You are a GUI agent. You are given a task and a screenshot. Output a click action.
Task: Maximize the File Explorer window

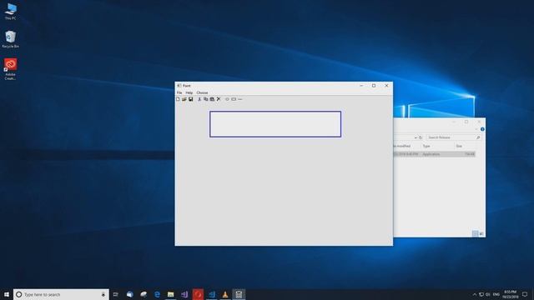466,122
